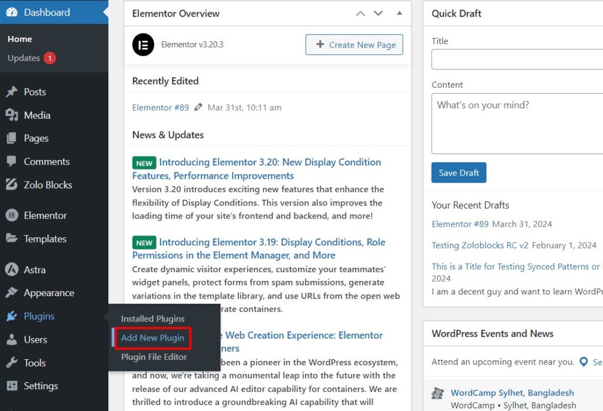Click the Astra logo icon
Screen dimensions: 603x411
(x=12, y=270)
